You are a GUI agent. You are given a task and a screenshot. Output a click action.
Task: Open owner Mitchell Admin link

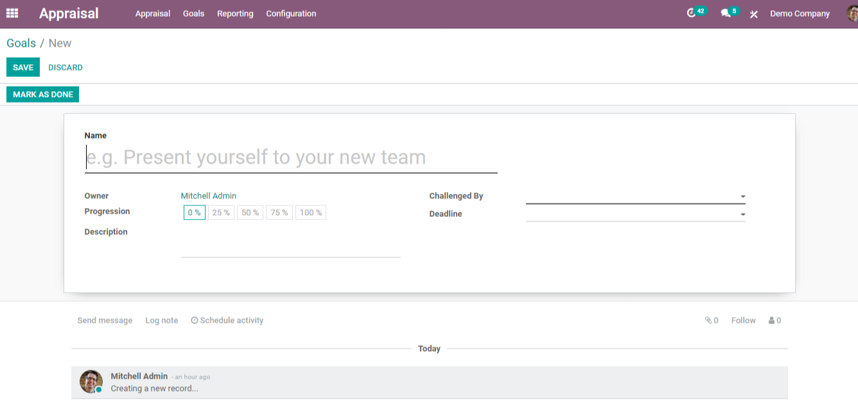pyautogui.click(x=209, y=196)
